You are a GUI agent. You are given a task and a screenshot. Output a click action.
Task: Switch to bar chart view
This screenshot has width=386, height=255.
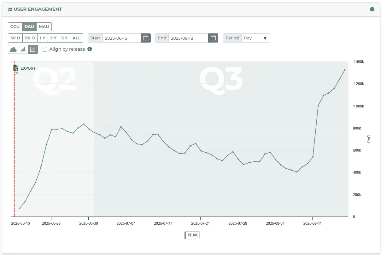pyautogui.click(x=23, y=49)
